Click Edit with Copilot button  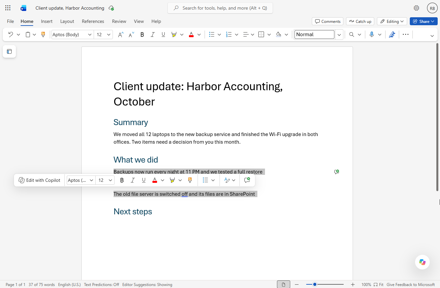pyautogui.click(x=40, y=180)
